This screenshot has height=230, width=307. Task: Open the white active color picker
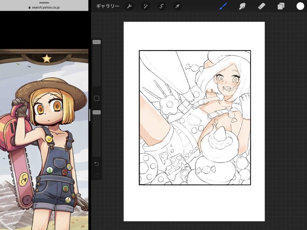click(300, 6)
